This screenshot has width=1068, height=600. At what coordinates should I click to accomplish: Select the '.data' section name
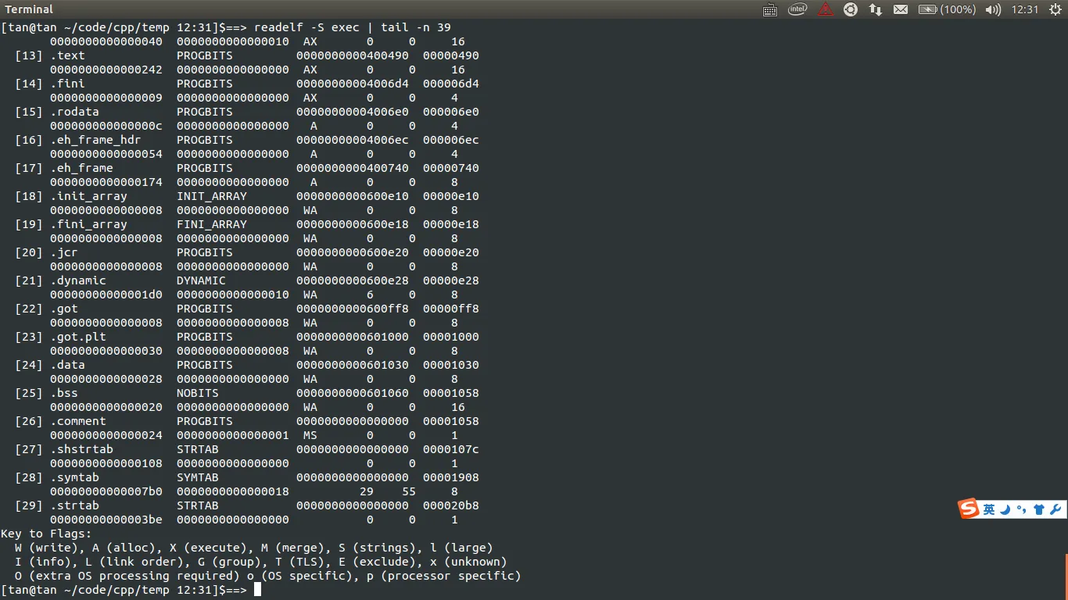[67, 365]
